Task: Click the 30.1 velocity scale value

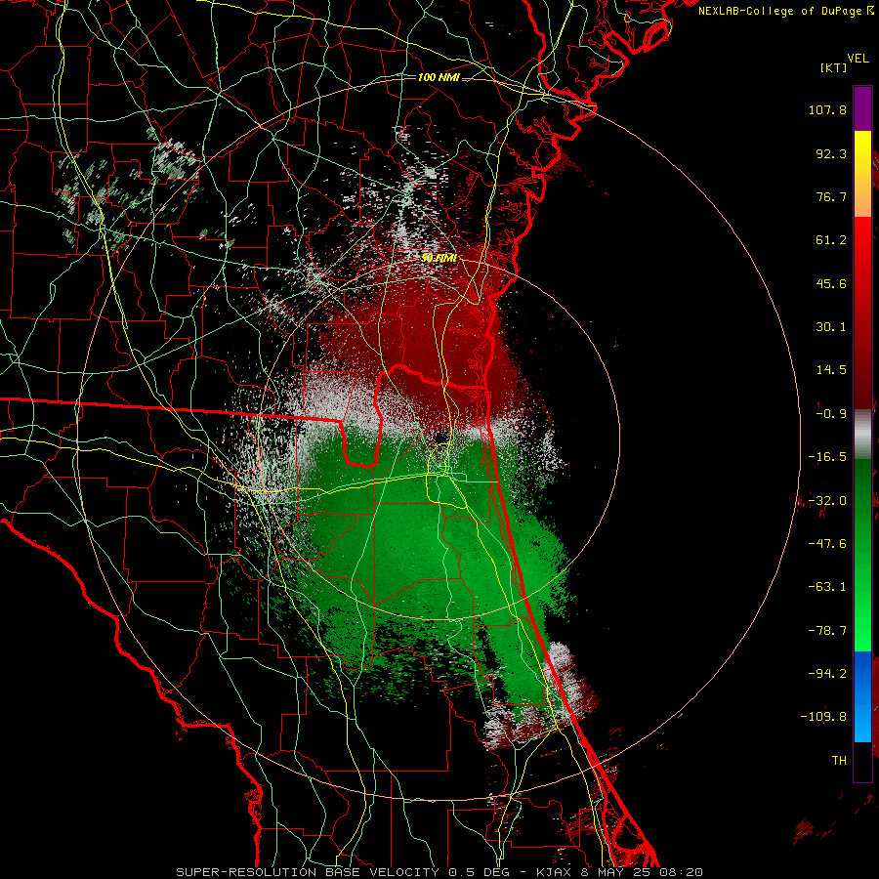Action: [x=831, y=327]
